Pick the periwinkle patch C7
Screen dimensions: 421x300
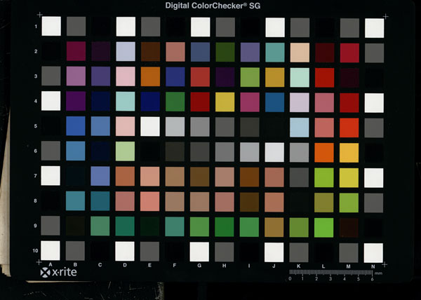tap(100, 176)
